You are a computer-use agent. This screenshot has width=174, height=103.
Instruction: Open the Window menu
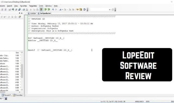[49, 6]
